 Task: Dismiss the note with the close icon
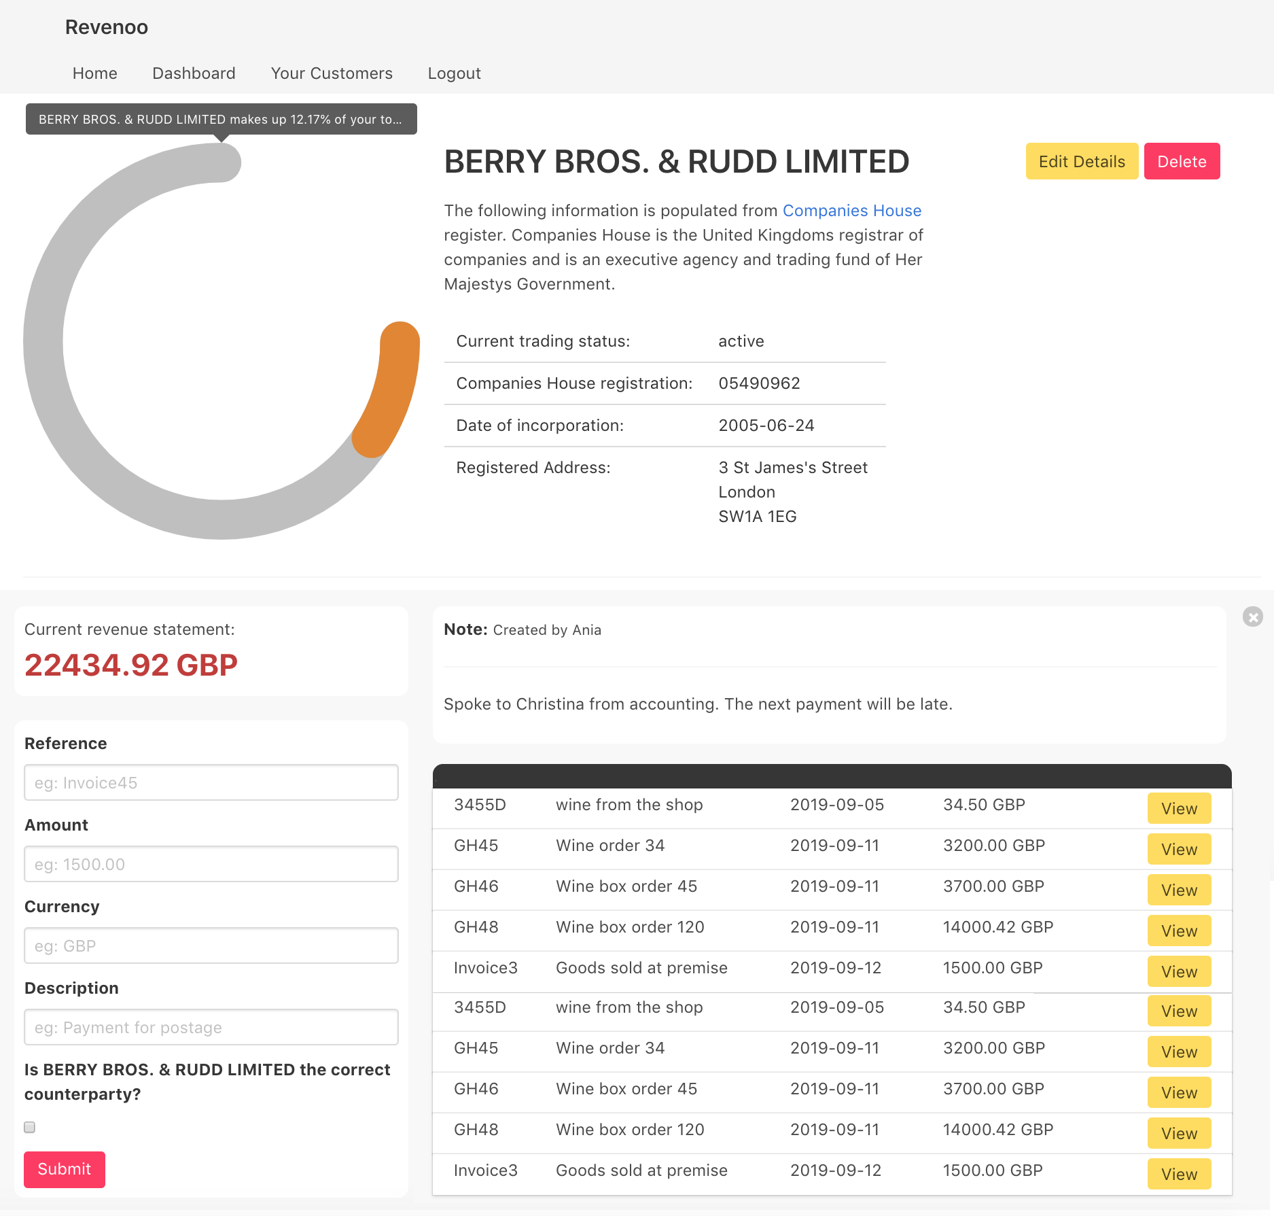click(x=1252, y=616)
